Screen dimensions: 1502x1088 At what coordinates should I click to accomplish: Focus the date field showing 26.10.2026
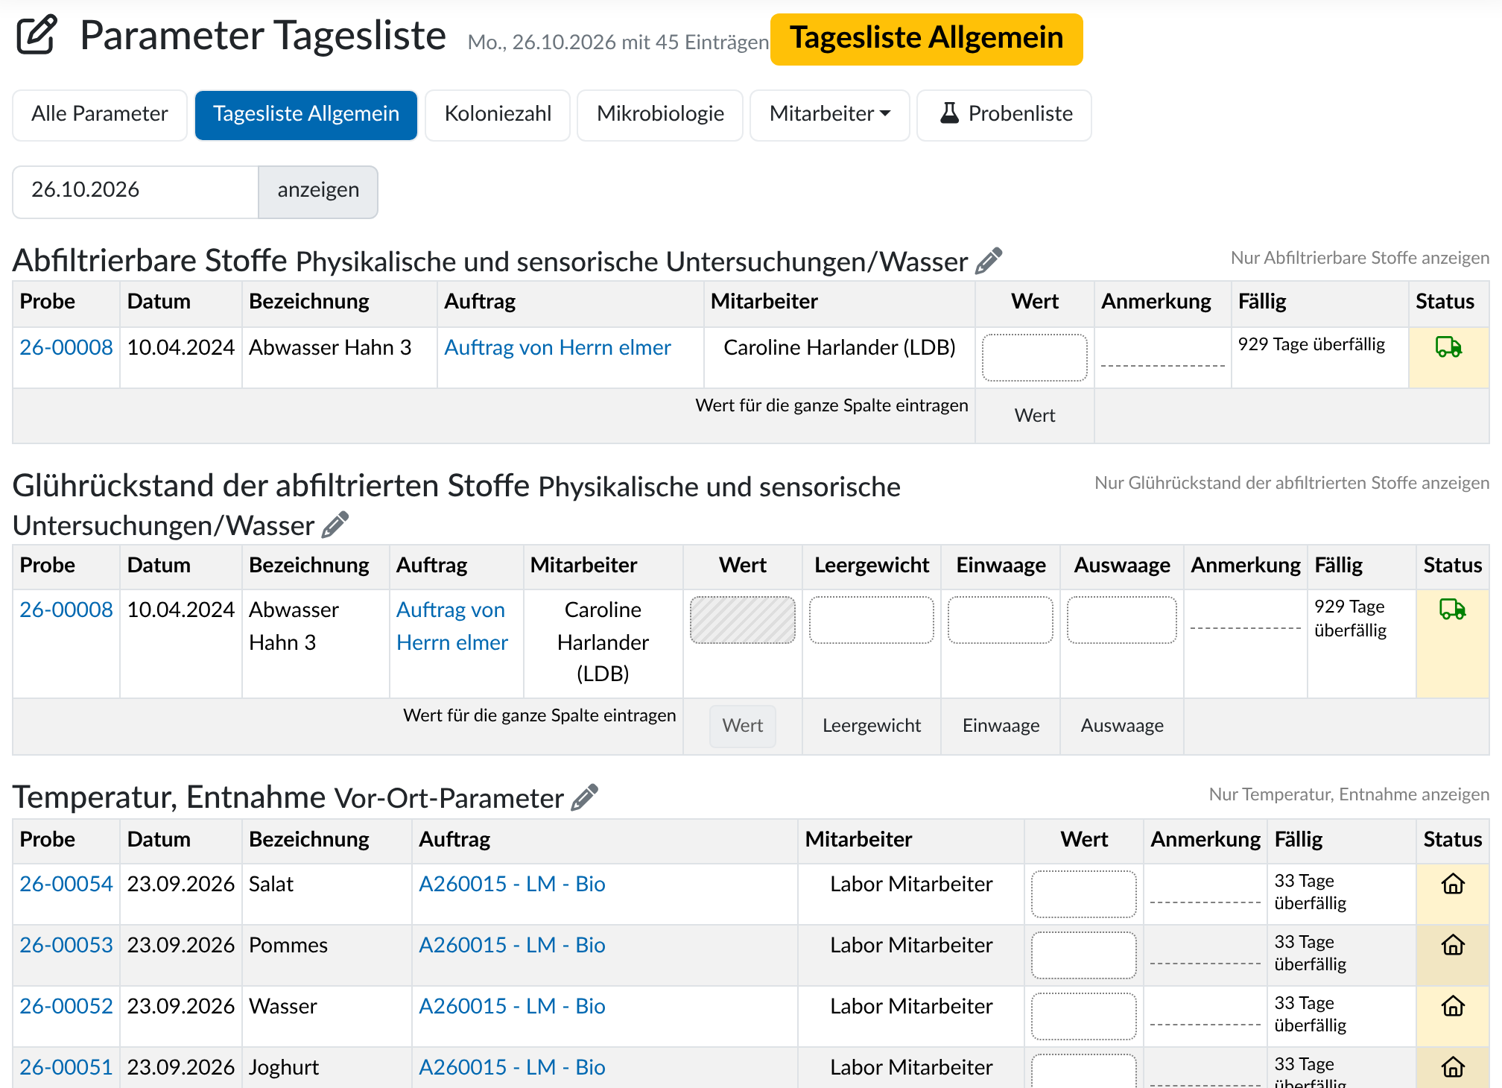(x=136, y=192)
